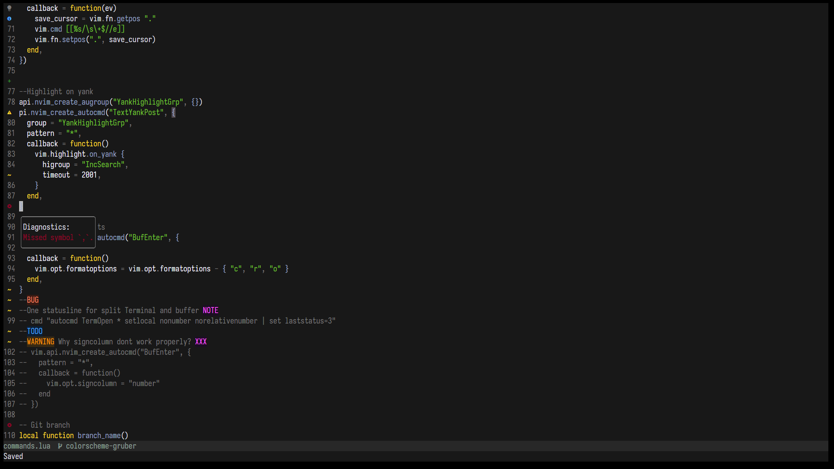This screenshot has height=469, width=834.
Task: Click the green plus git-added sign
Action: pos(9,81)
